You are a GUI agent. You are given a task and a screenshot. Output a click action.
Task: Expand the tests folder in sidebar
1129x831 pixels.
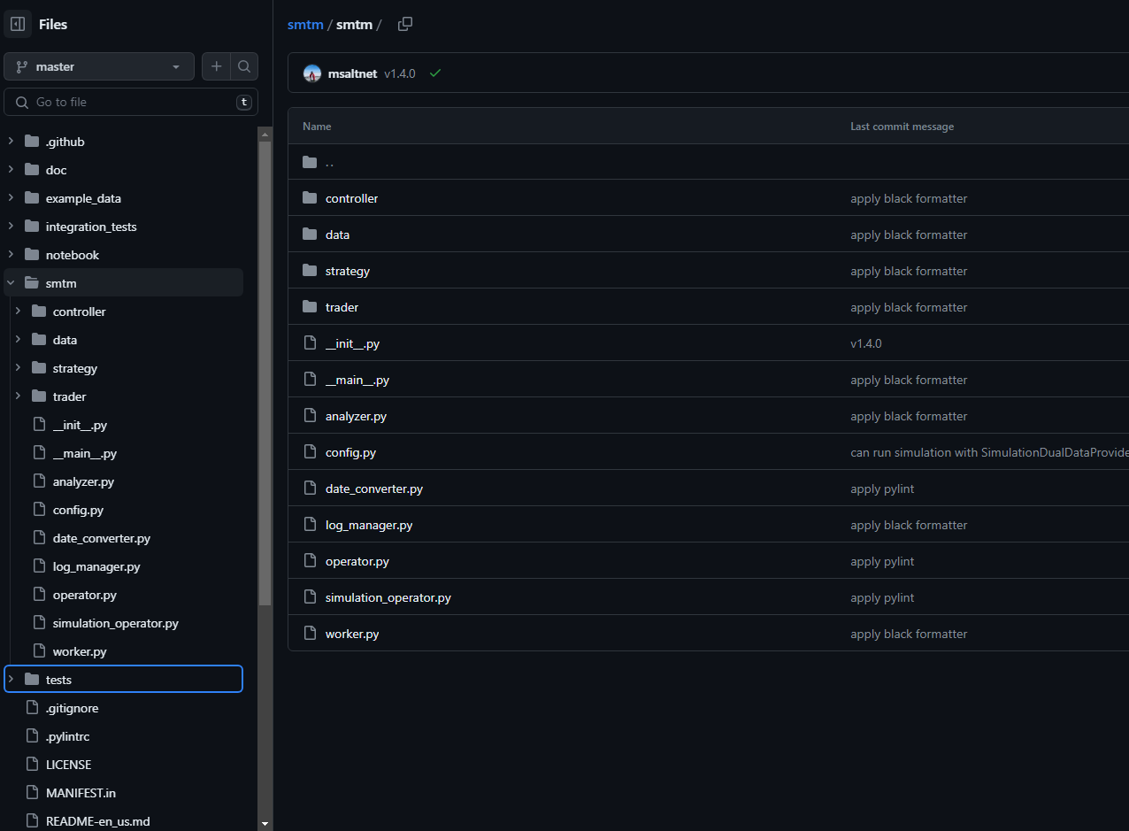click(11, 680)
